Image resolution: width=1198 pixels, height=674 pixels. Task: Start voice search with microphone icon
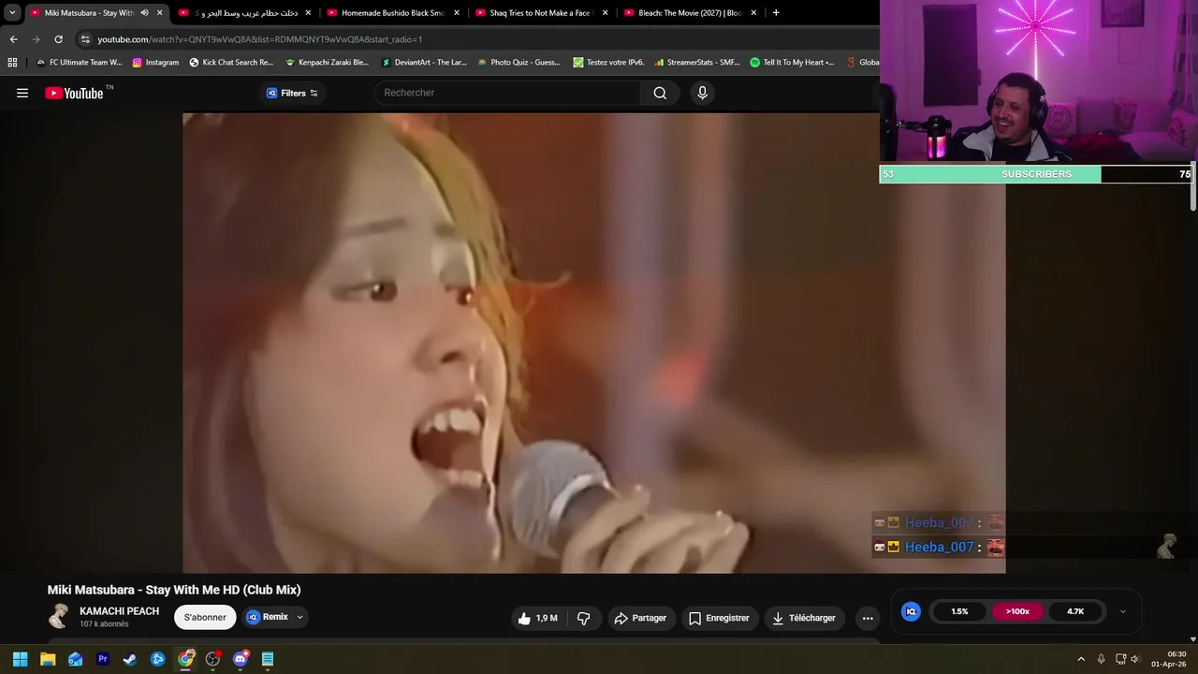[702, 93]
